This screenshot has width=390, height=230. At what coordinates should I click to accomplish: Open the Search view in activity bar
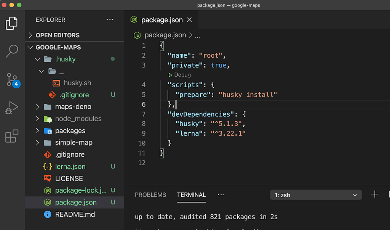point(12,51)
